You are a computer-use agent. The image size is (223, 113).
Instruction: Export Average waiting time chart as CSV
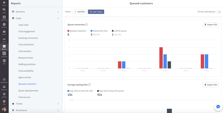tap(211, 85)
